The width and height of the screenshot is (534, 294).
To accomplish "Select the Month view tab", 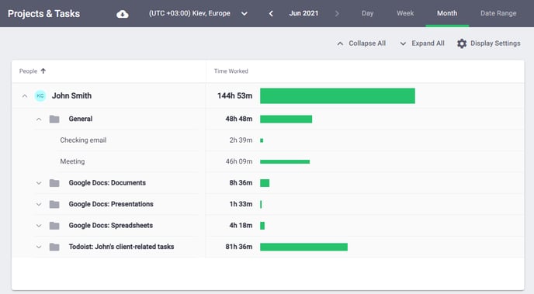I will (x=447, y=13).
